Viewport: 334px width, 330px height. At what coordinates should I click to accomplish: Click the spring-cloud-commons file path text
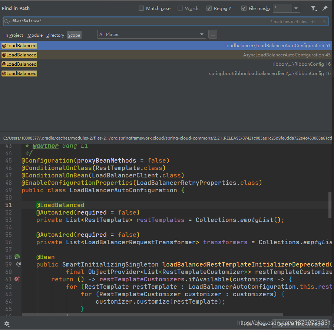[168, 138]
